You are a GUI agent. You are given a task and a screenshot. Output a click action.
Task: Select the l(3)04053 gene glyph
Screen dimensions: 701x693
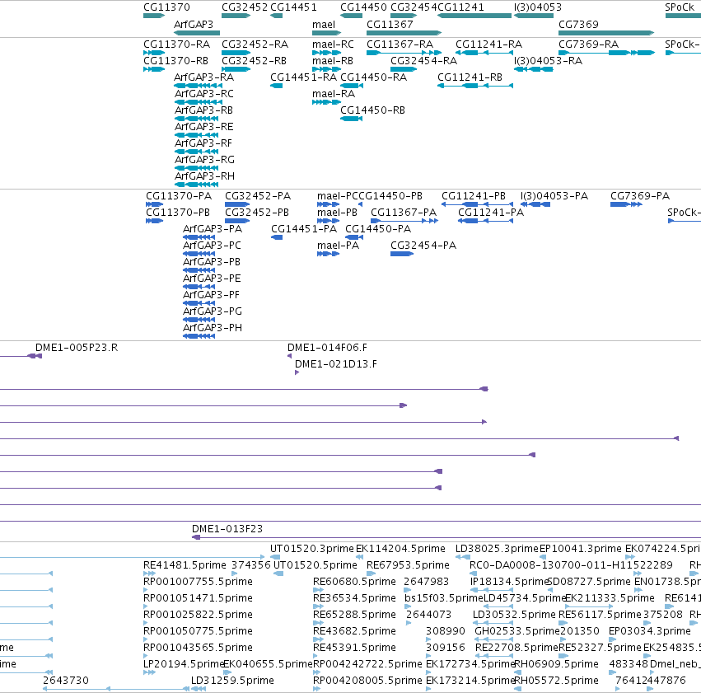click(534, 16)
